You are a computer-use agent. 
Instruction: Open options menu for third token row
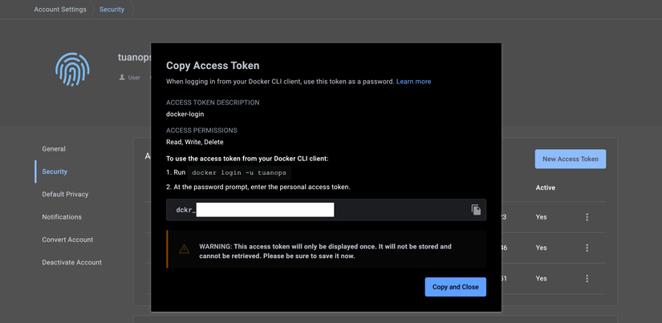click(587, 278)
